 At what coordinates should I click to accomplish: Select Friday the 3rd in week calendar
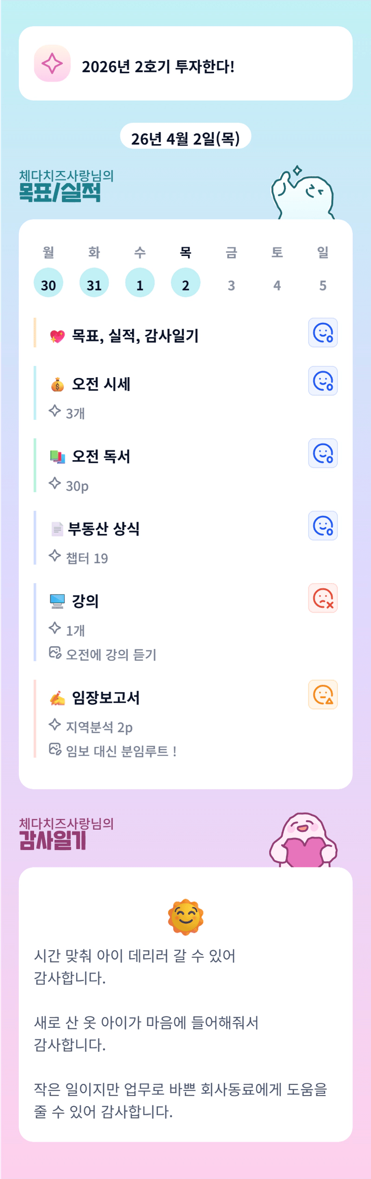(231, 285)
